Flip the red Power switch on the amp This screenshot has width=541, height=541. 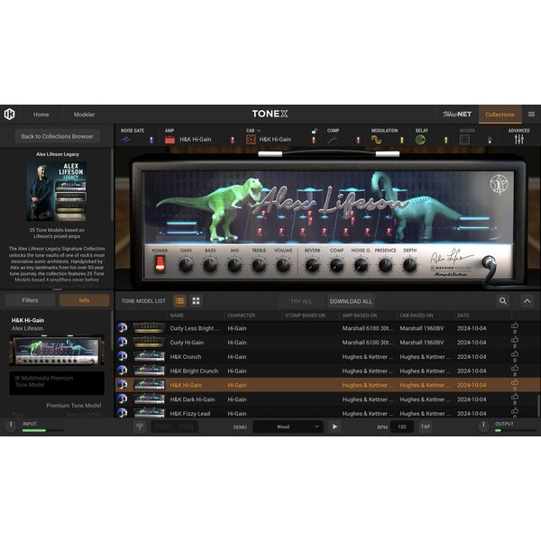pyautogui.click(x=160, y=264)
